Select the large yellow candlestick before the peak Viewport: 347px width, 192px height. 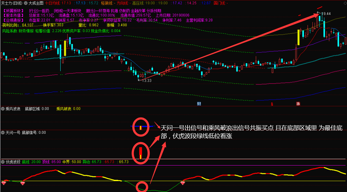point(298,37)
